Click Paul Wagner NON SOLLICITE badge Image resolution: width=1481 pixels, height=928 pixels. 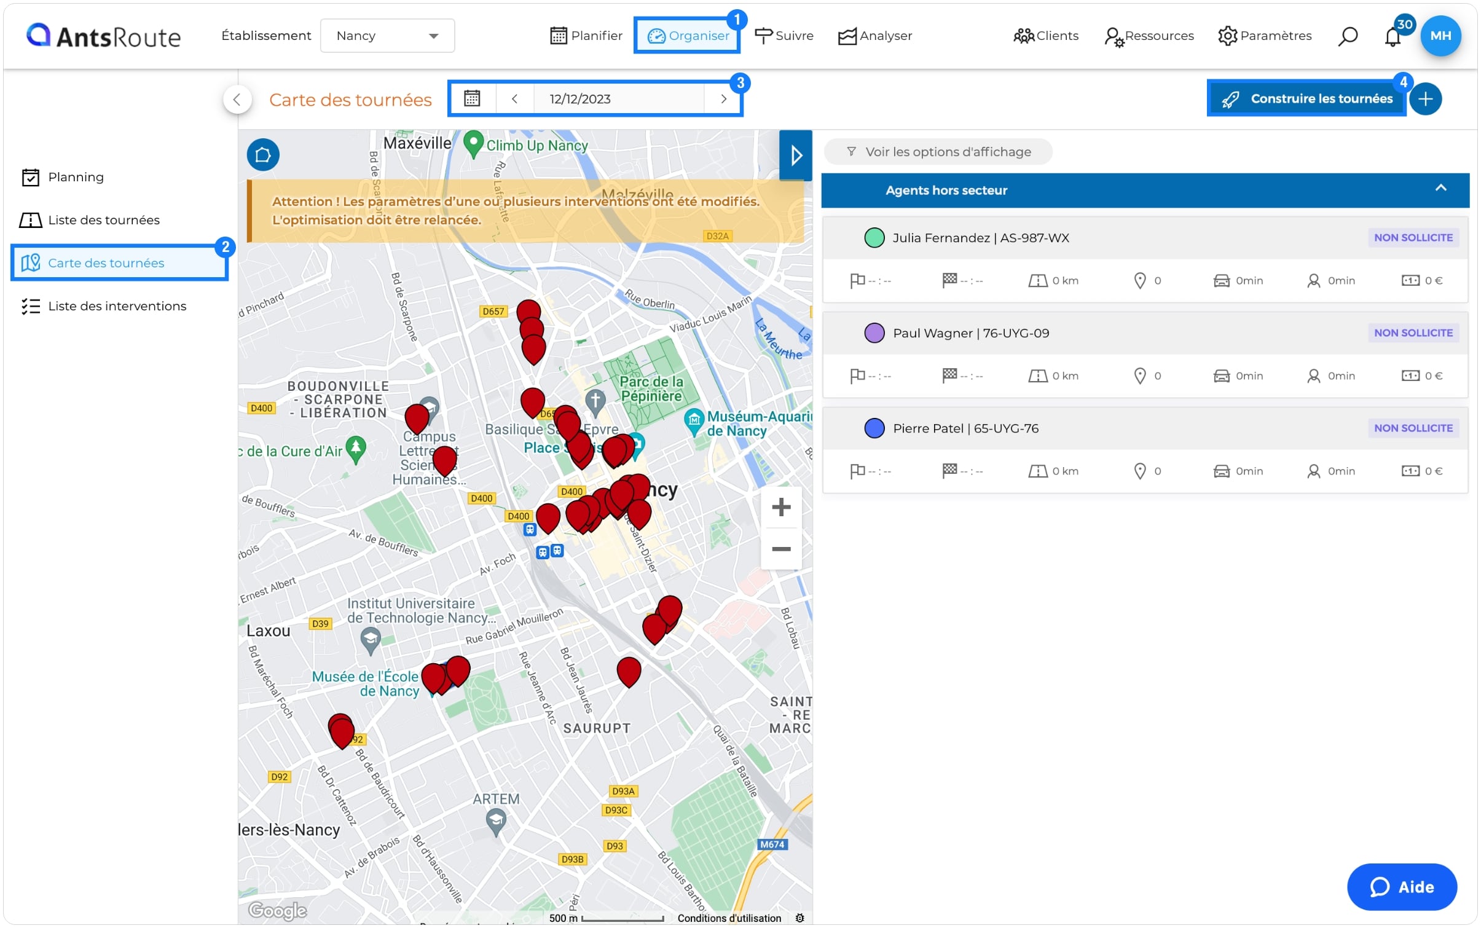tap(1413, 333)
